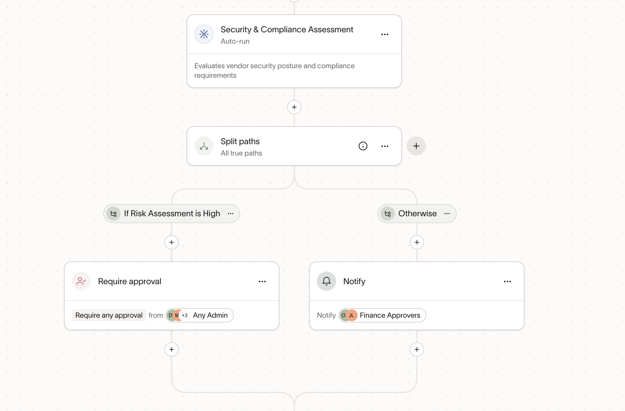This screenshot has height=411, width=625.
Task: Click the Evaluates vendor security posture description
Action: click(x=274, y=71)
